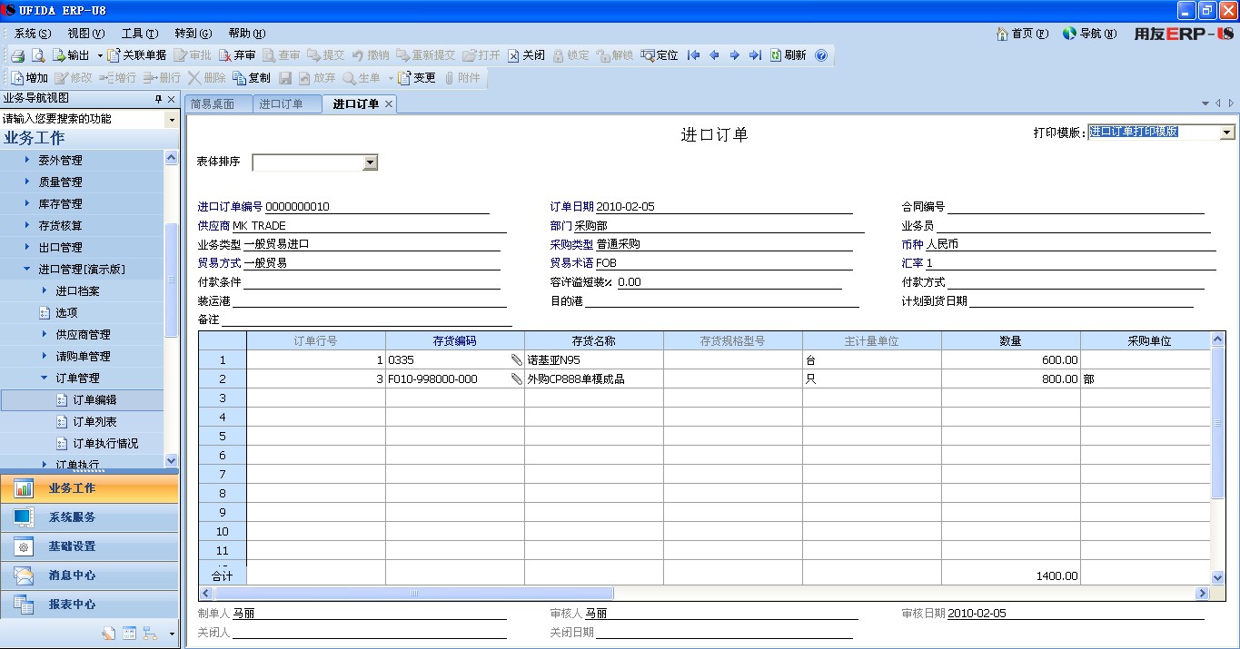Open the 系统 menu
The width and height of the screenshot is (1240, 649).
pyautogui.click(x=33, y=34)
